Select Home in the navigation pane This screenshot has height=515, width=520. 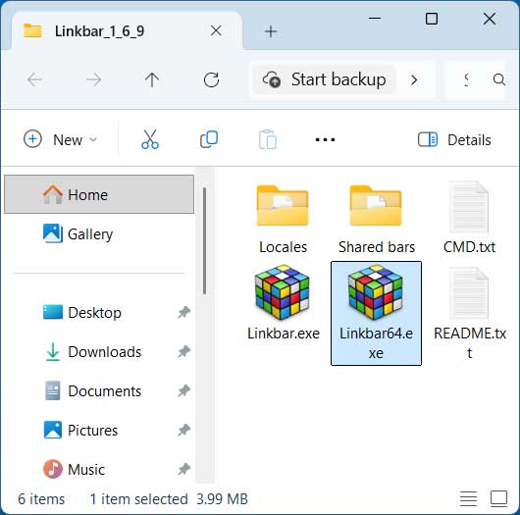point(99,194)
